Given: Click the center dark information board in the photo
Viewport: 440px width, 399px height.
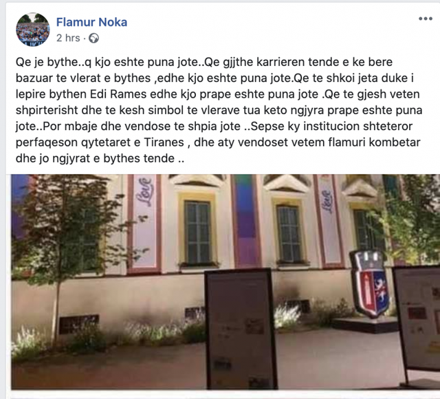Looking at the screenshot, I should (x=241, y=329).
